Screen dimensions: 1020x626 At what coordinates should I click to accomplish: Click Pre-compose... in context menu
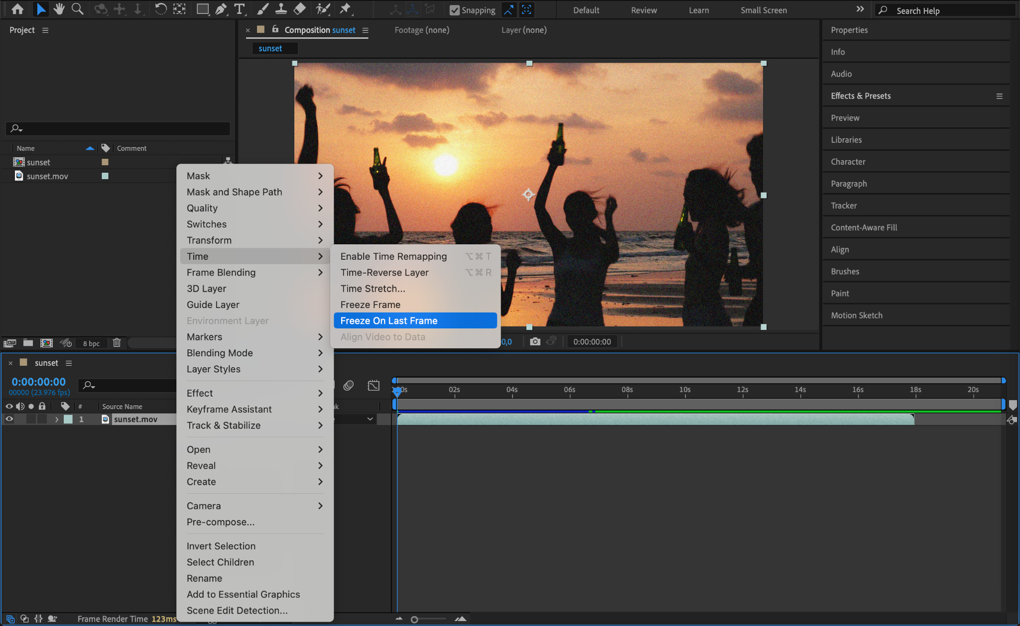220,522
